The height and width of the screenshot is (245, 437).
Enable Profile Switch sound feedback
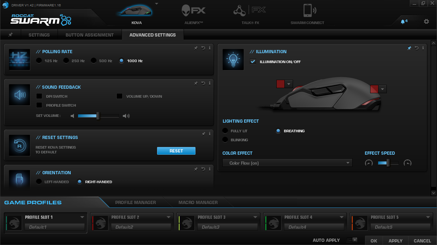point(39,105)
